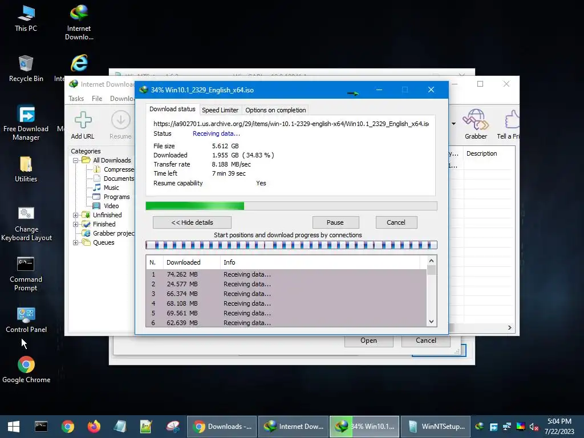Viewport: 584px width, 438px height.
Task: Click Open in the background dialog
Action: (x=368, y=340)
